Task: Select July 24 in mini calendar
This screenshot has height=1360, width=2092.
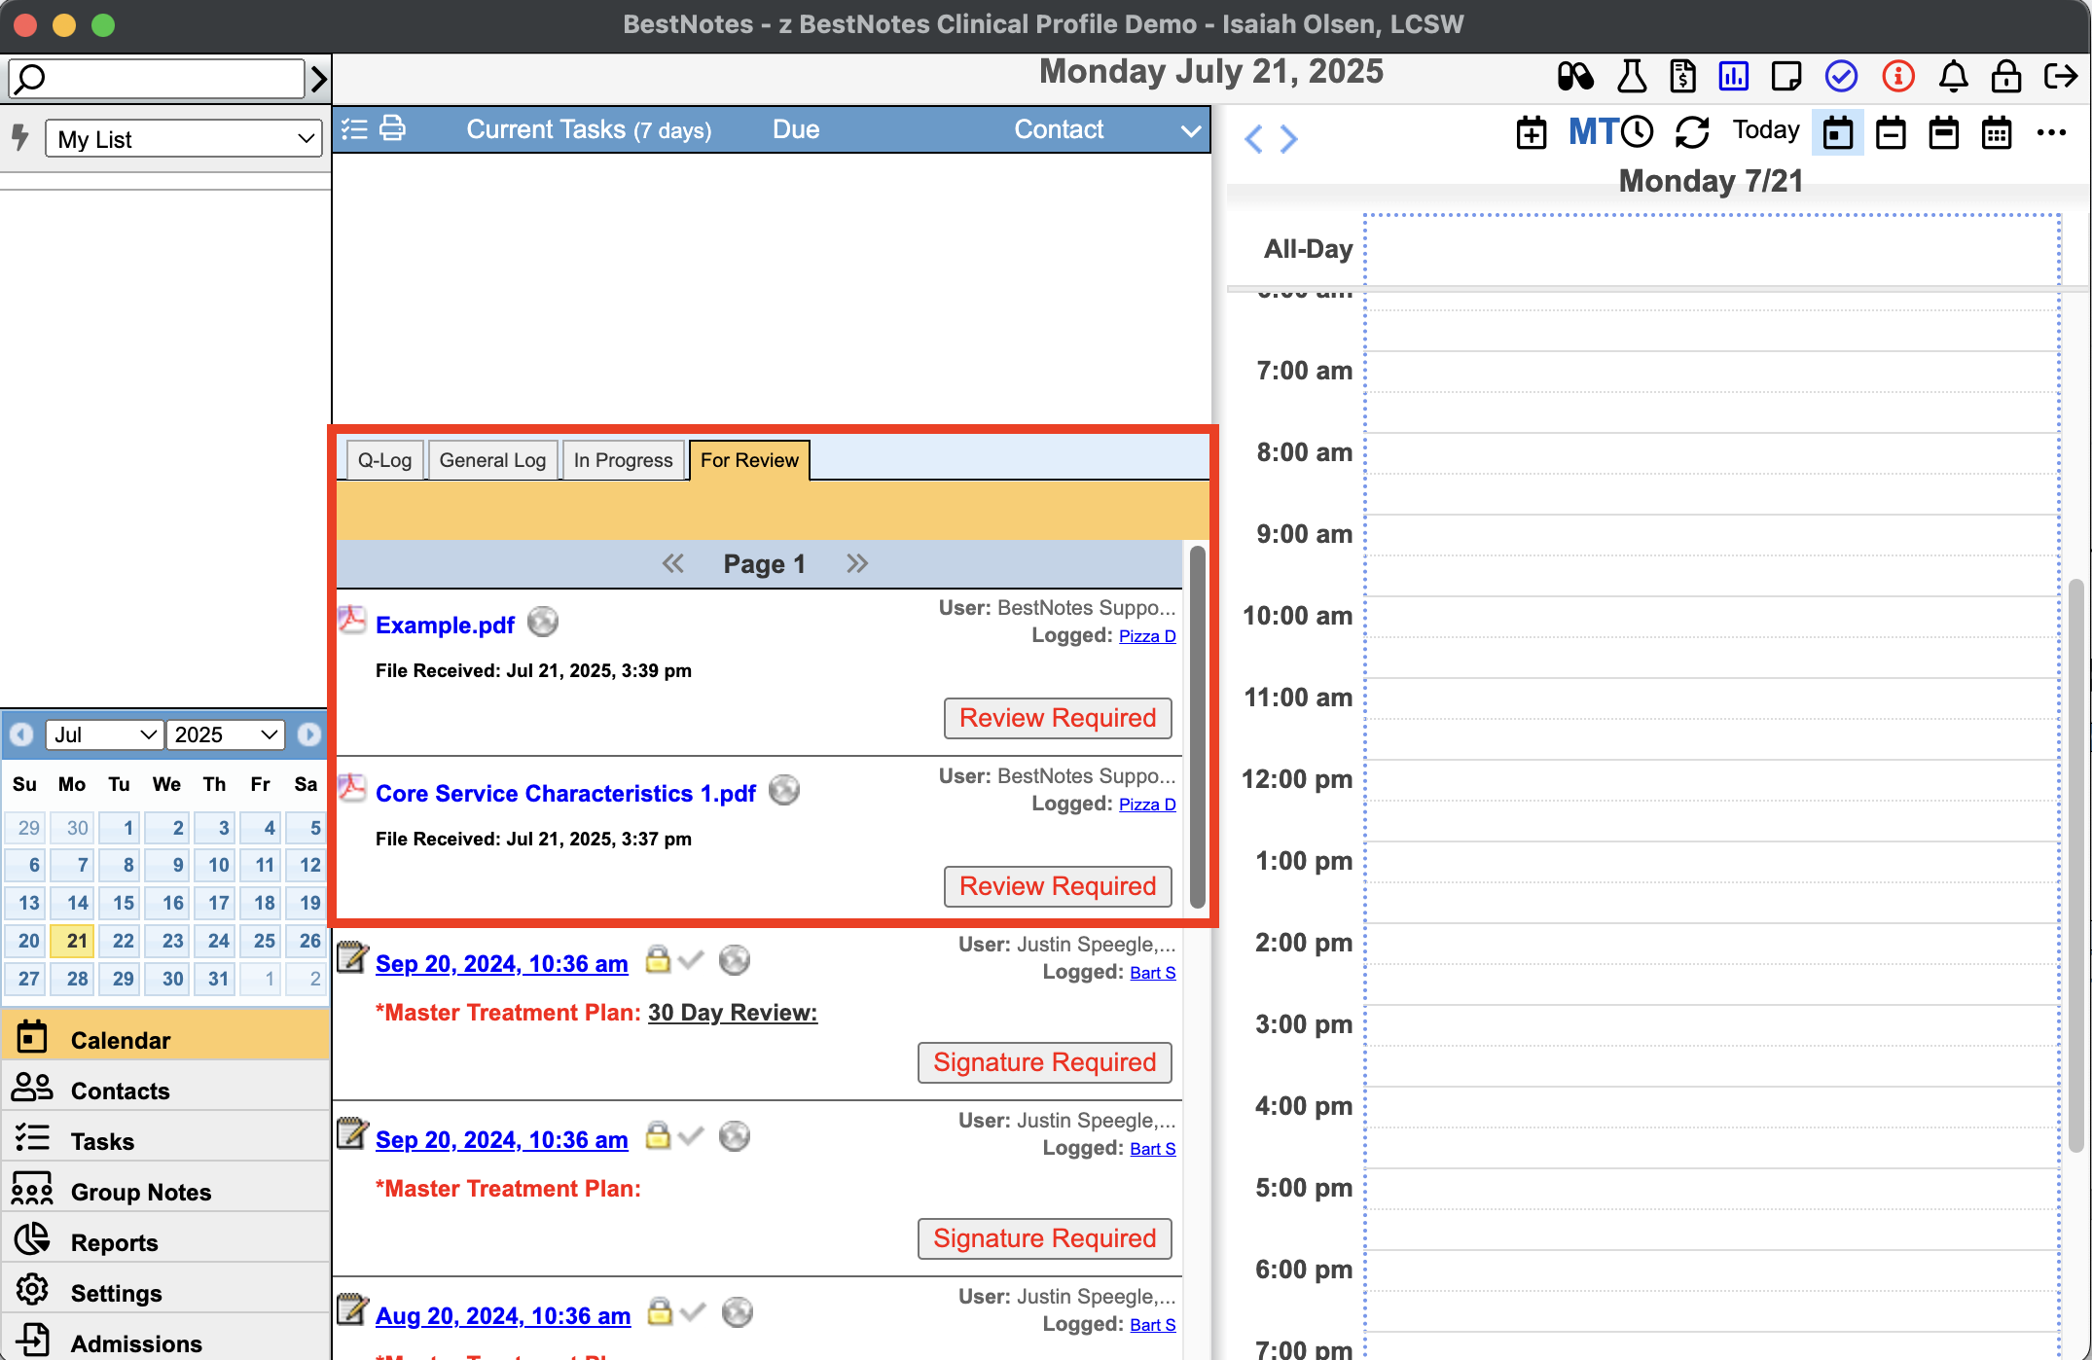Action: pos(218,941)
